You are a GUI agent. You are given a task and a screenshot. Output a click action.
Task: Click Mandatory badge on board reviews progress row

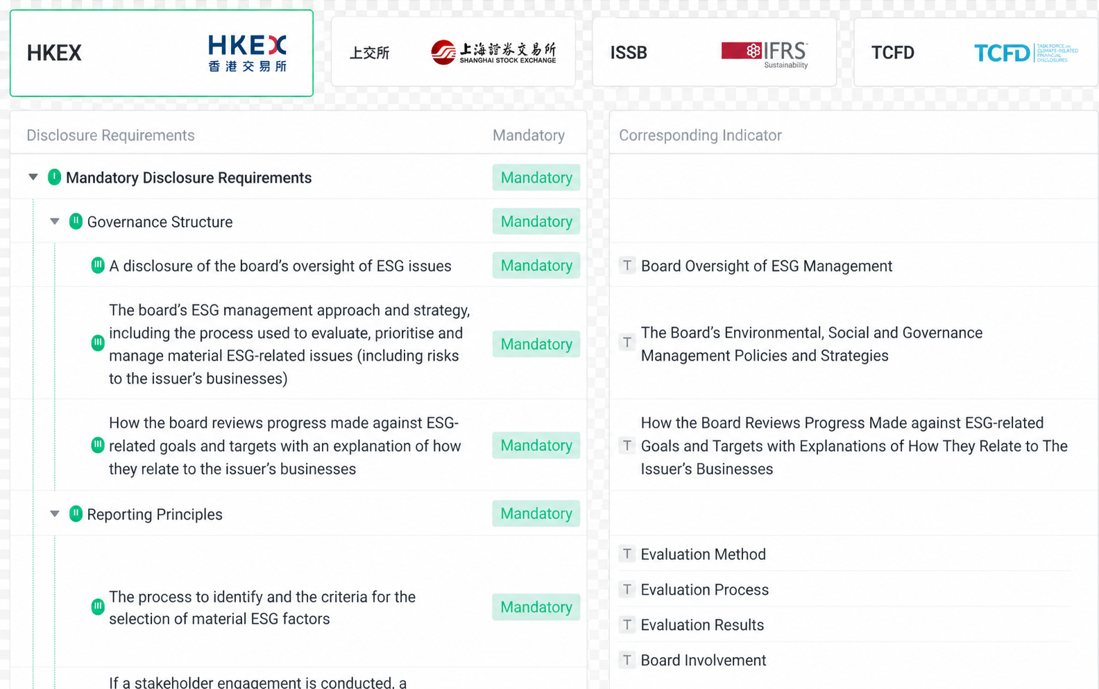(536, 445)
